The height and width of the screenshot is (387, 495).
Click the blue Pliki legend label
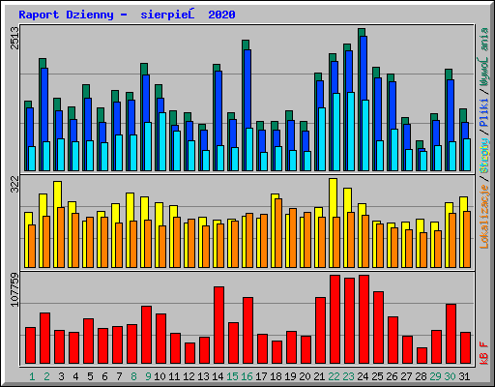484,113
